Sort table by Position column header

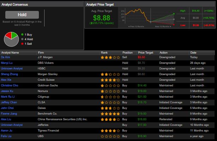[128, 53]
